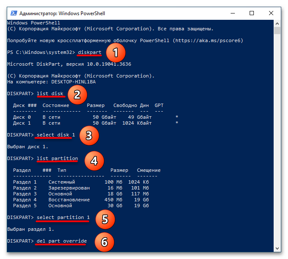Screen dimensions: 288x259
Task: Click the 'list partition' command text
Action: pyautogui.click(x=57, y=158)
